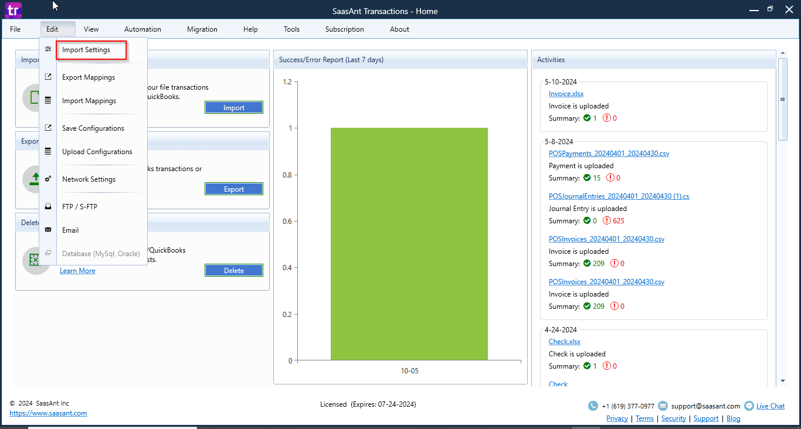The height and width of the screenshot is (429, 801).
Task: Click the blue Delete button
Action: 234,270
